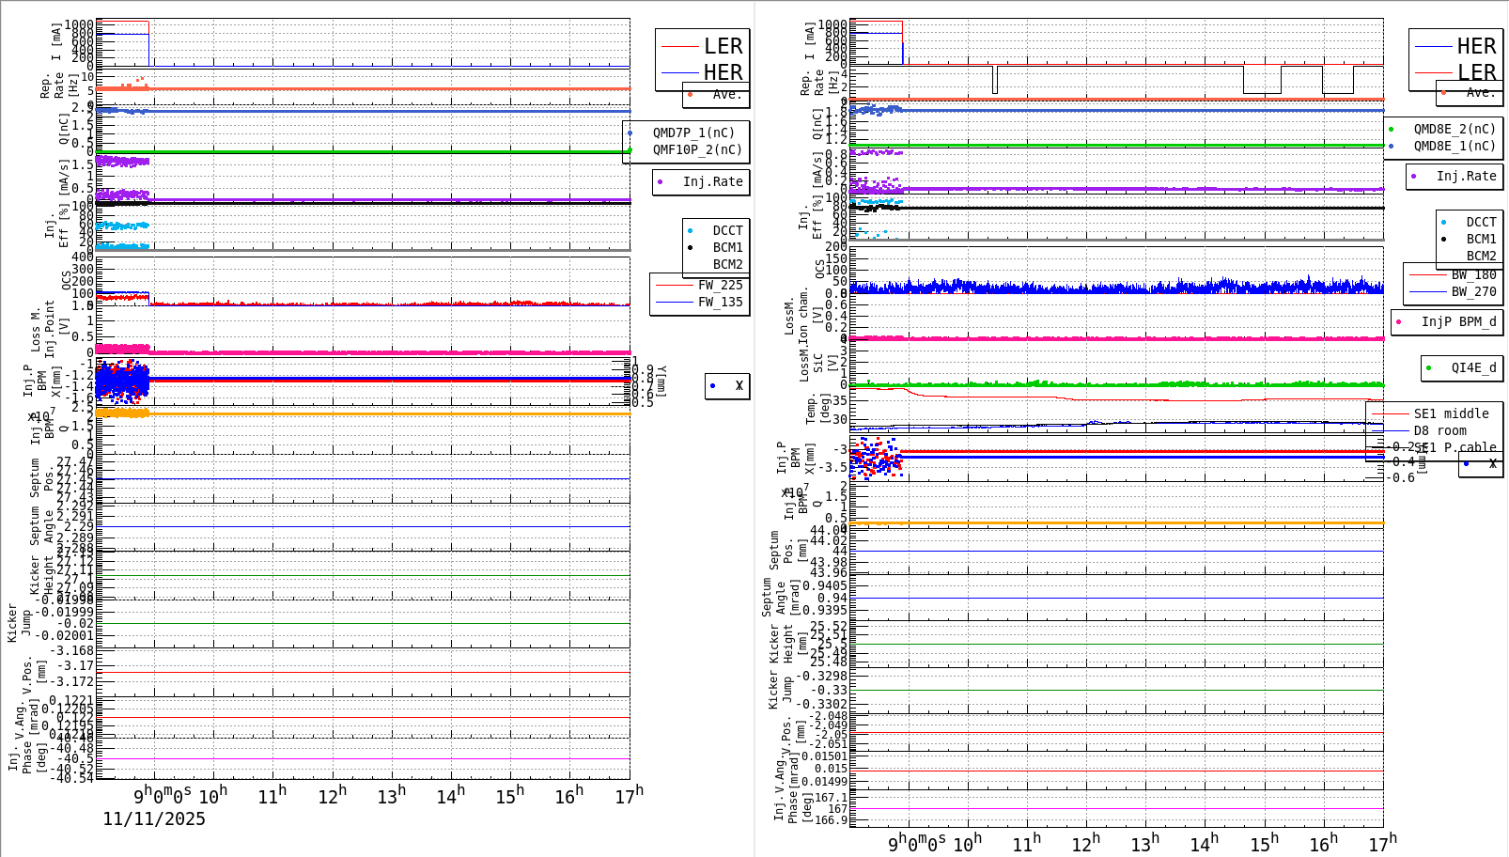Click the Inj.Rate legend in left plot
Image resolution: width=1509 pixels, height=857 pixels.
712,181
